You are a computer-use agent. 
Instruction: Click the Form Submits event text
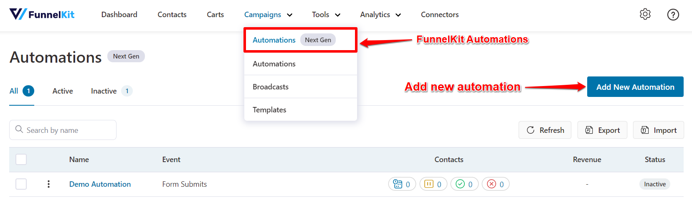coord(185,184)
